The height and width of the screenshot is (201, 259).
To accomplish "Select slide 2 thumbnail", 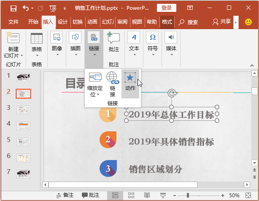I will (23, 94).
